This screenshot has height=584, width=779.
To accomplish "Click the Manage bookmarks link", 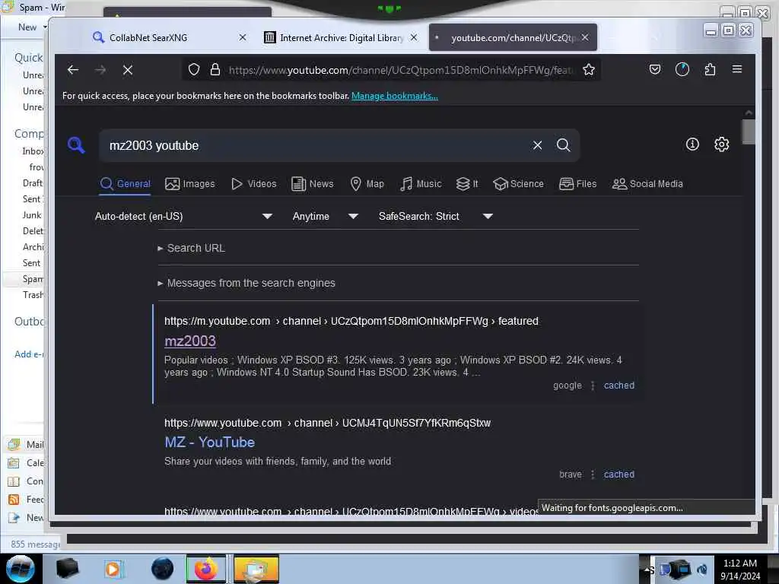I will click(395, 96).
